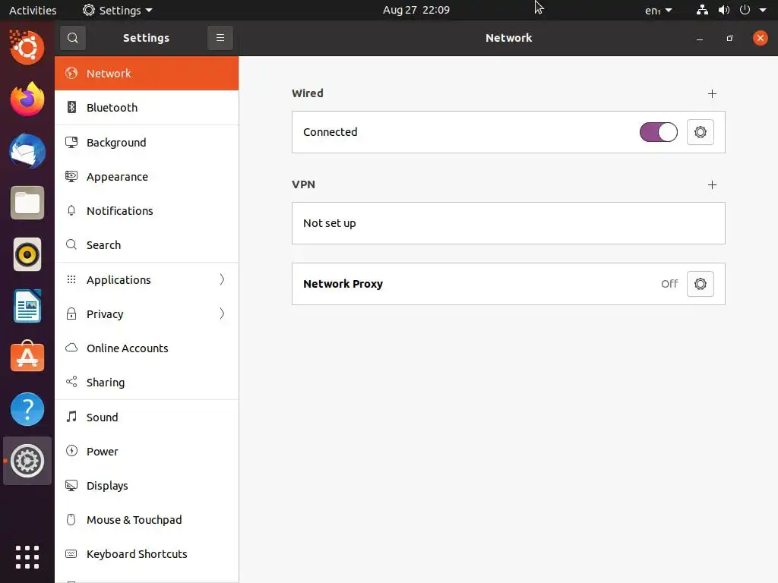
Task: Open Rhythmbox music player in dock
Action: click(27, 254)
